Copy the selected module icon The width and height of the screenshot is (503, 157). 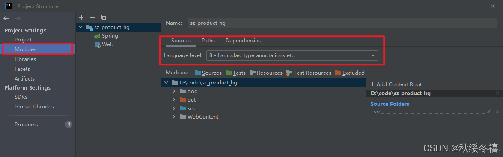pyautogui.click(x=103, y=17)
